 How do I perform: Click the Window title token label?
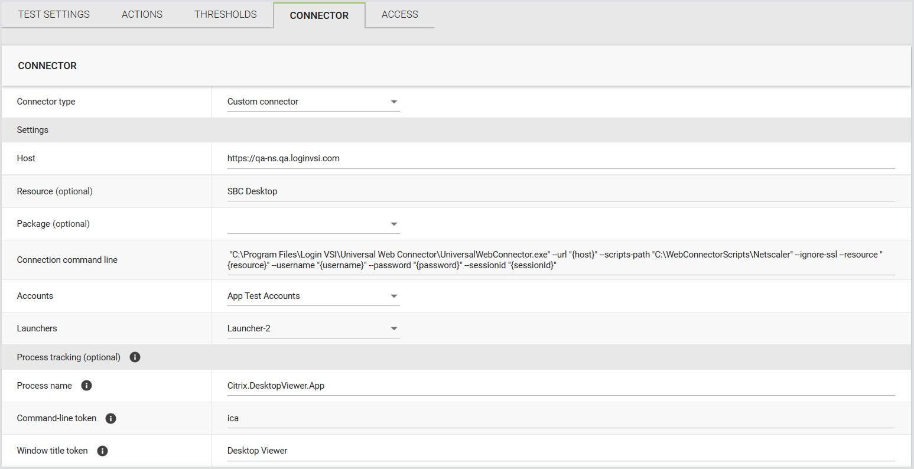pos(53,451)
